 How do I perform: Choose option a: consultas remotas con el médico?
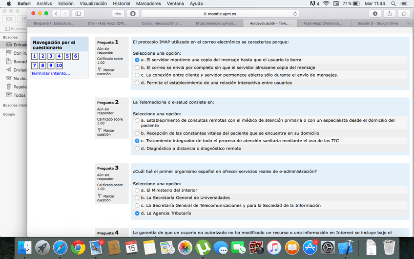coord(137,121)
